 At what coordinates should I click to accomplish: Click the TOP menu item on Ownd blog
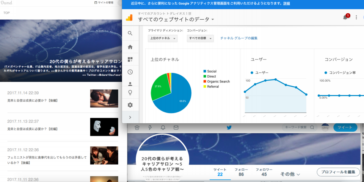point(6,13)
